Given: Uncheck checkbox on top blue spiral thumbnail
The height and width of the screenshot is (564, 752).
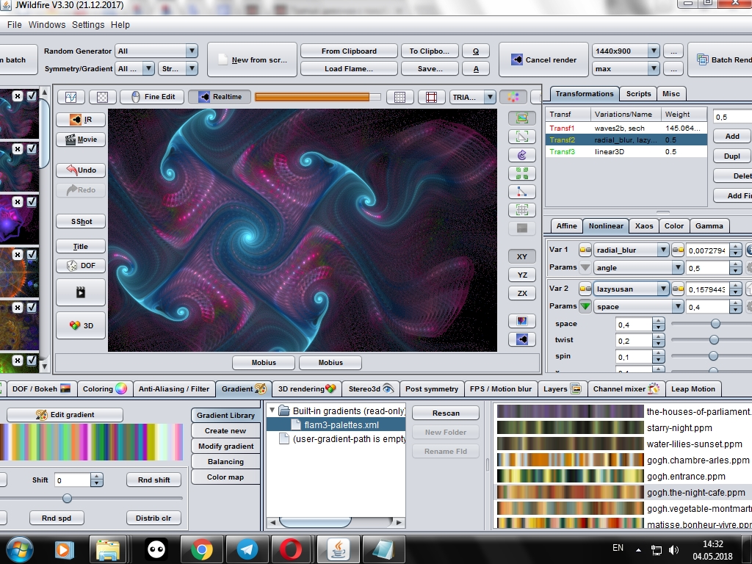Looking at the screenshot, I should (x=32, y=96).
